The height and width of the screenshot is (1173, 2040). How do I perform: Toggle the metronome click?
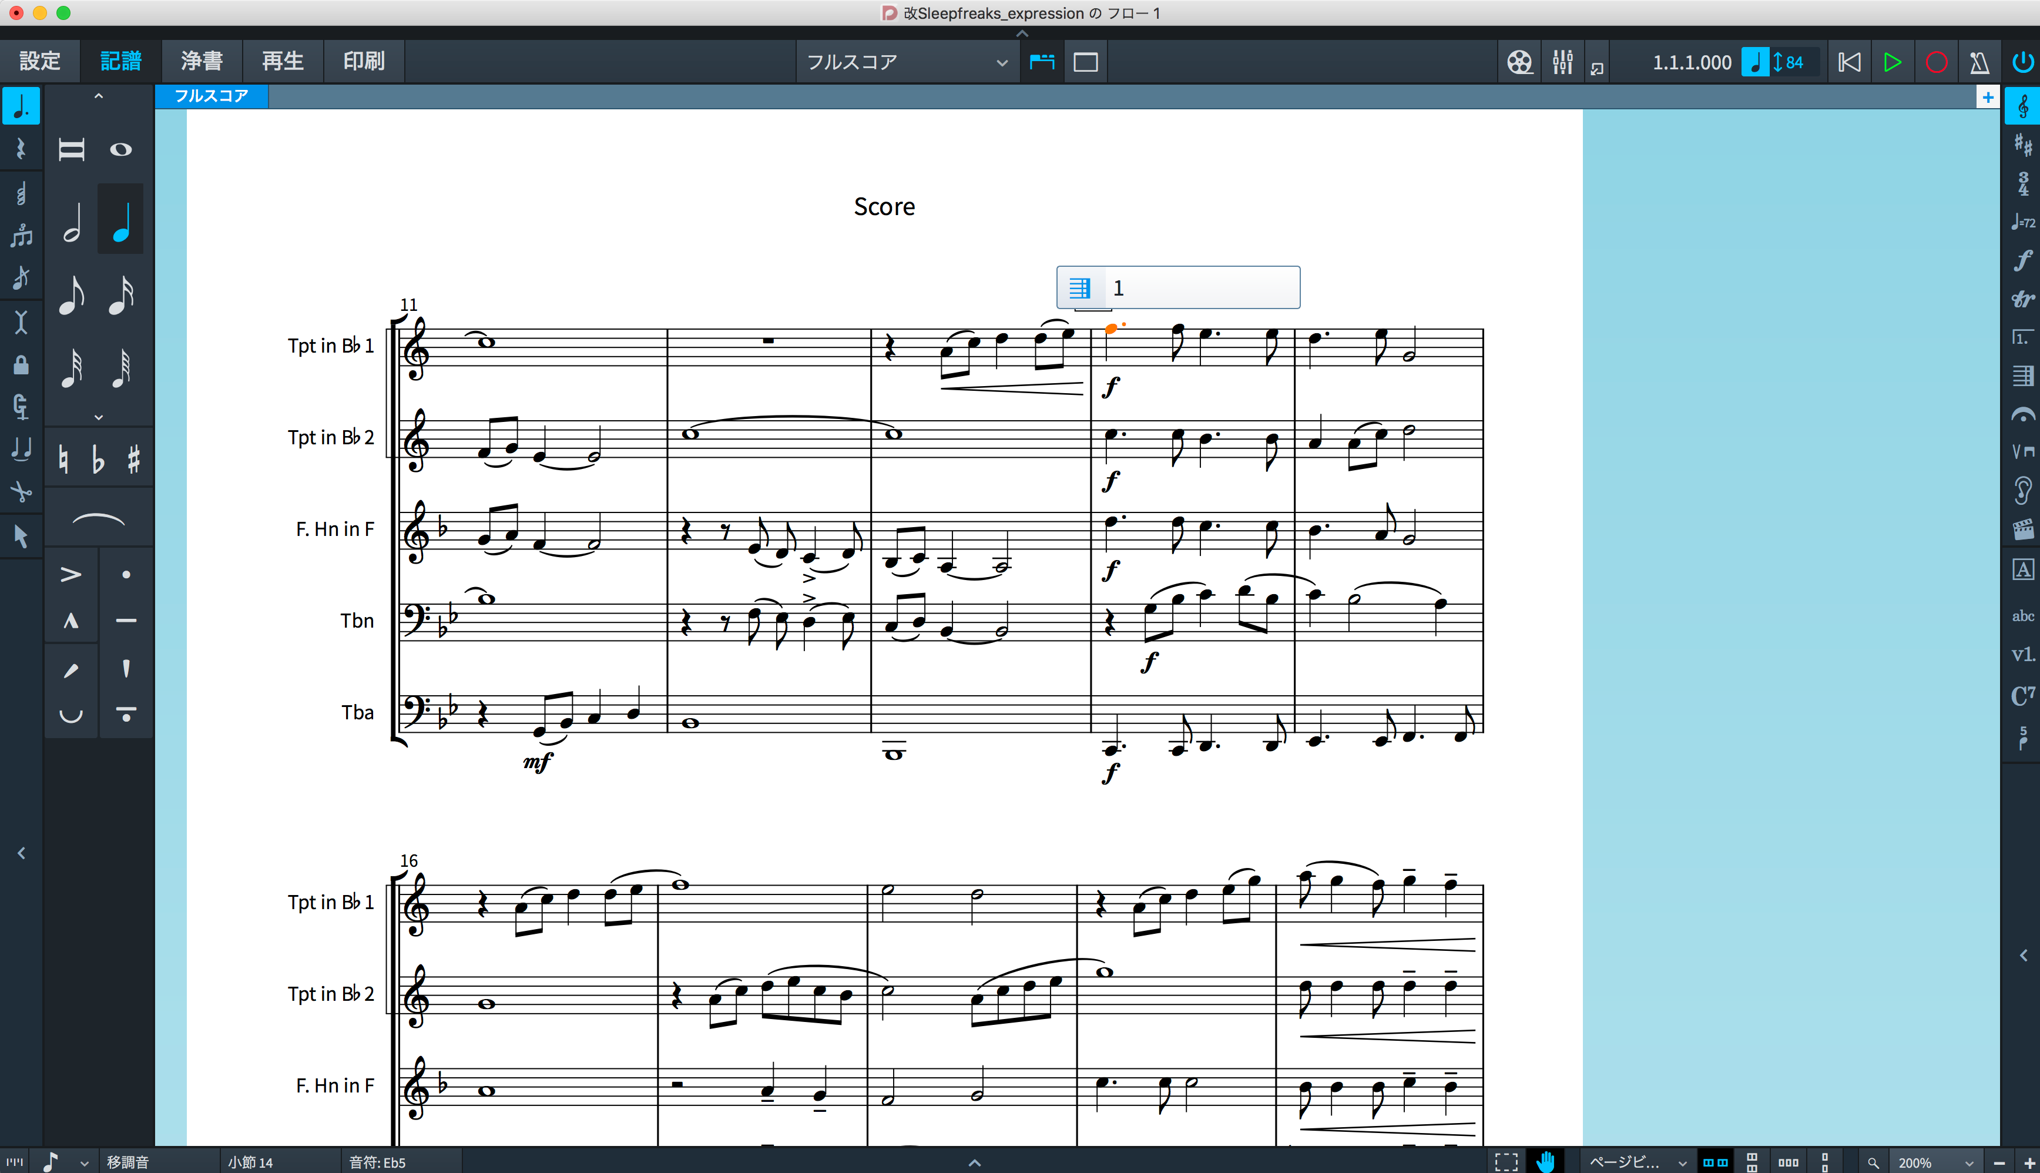[x=1979, y=62]
